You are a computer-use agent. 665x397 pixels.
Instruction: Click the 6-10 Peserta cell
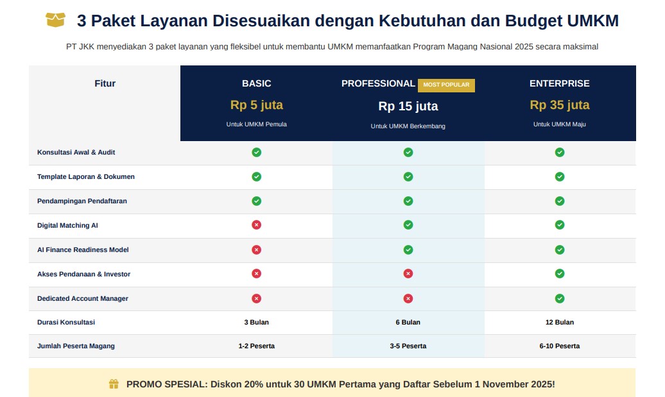point(559,346)
